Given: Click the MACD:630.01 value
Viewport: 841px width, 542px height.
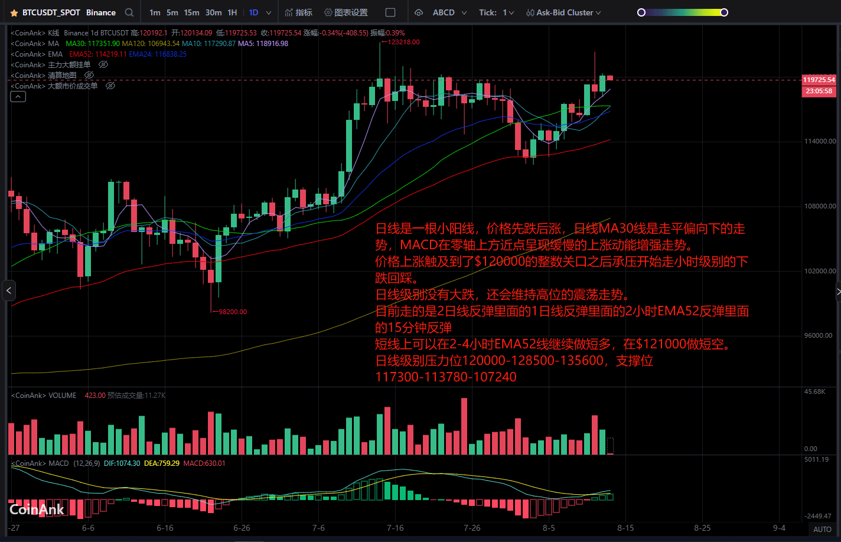Looking at the screenshot, I should (x=204, y=463).
